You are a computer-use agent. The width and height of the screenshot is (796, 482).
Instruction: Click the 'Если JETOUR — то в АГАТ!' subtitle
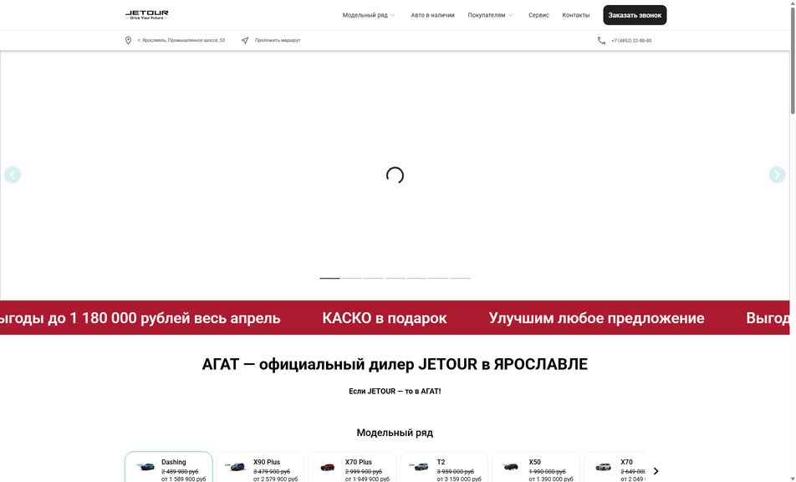(x=395, y=391)
